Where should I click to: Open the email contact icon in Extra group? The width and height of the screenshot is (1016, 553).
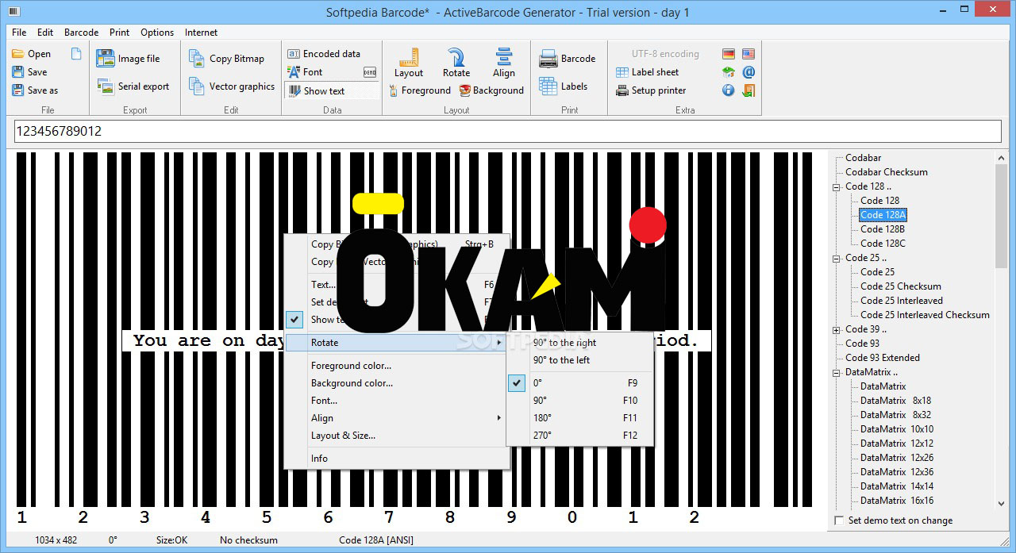(748, 71)
